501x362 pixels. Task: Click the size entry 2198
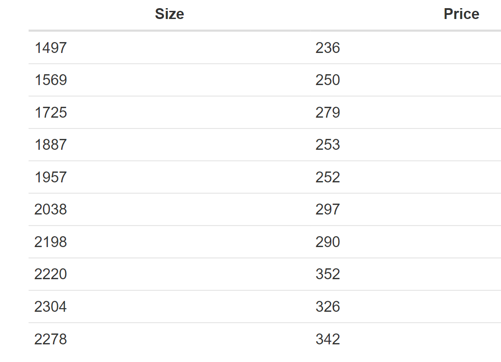click(x=51, y=242)
